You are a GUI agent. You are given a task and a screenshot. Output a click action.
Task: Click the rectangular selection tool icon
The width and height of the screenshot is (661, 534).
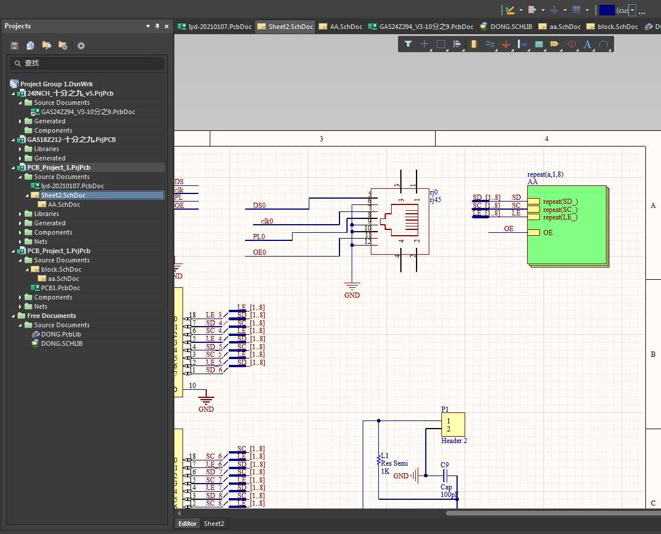point(441,44)
